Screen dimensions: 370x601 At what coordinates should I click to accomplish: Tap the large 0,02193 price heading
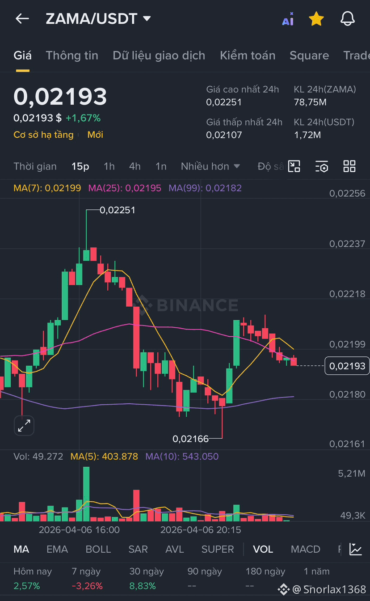(60, 97)
